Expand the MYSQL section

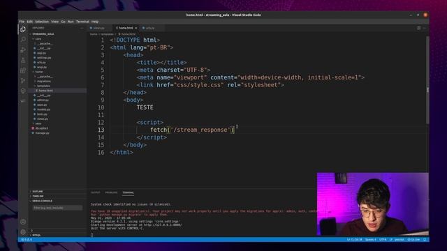click(36, 236)
